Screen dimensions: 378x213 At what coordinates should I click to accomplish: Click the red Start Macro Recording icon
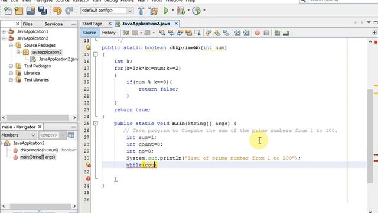(x=258, y=33)
